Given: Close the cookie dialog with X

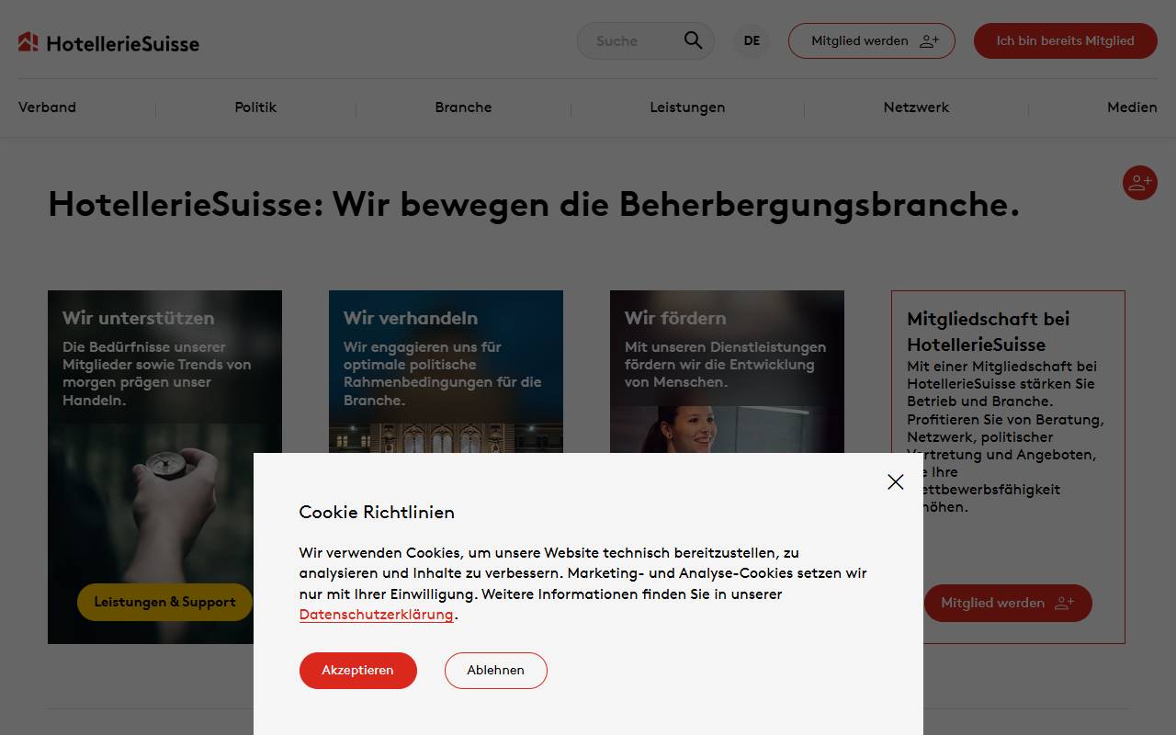Looking at the screenshot, I should click(896, 481).
